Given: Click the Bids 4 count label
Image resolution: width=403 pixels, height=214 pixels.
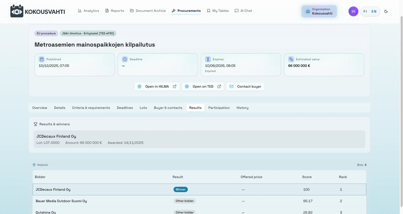Looking at the screenshot, I should 362,165.
